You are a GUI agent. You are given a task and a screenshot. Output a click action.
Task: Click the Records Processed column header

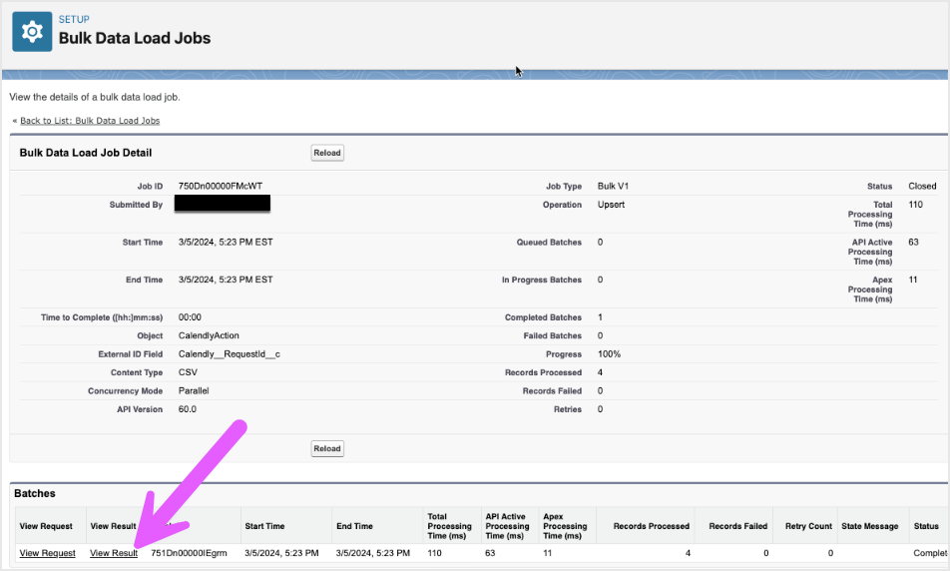point(652,526)
